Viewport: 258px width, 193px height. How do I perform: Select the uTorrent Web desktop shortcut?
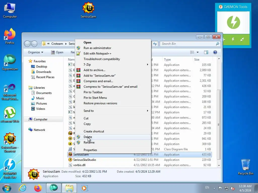pyautogui.click(x=10, y=115)
